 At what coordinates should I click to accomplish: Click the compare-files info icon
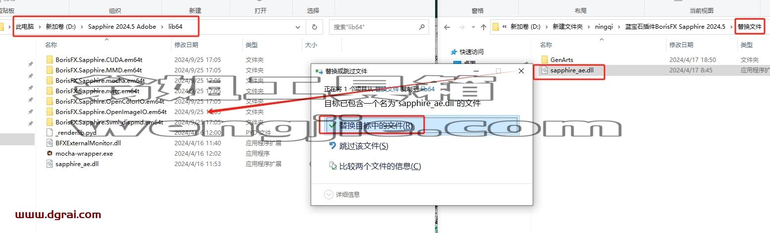pyautogui.click(x=333, y=166)
